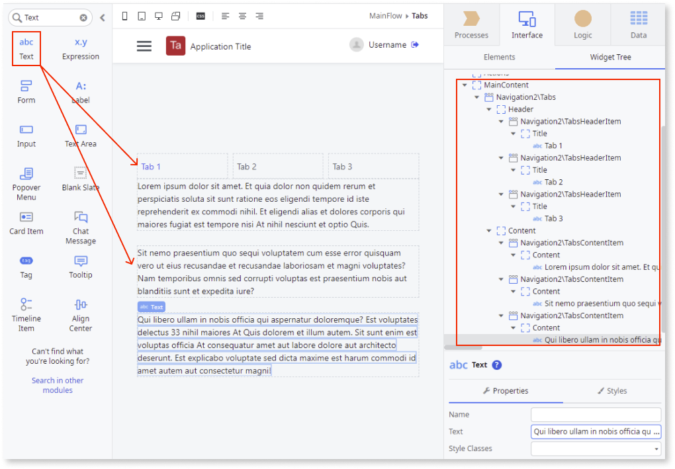Collapse the Header node in Widget Tree
The image size is (675, 469).
(488, 108)
